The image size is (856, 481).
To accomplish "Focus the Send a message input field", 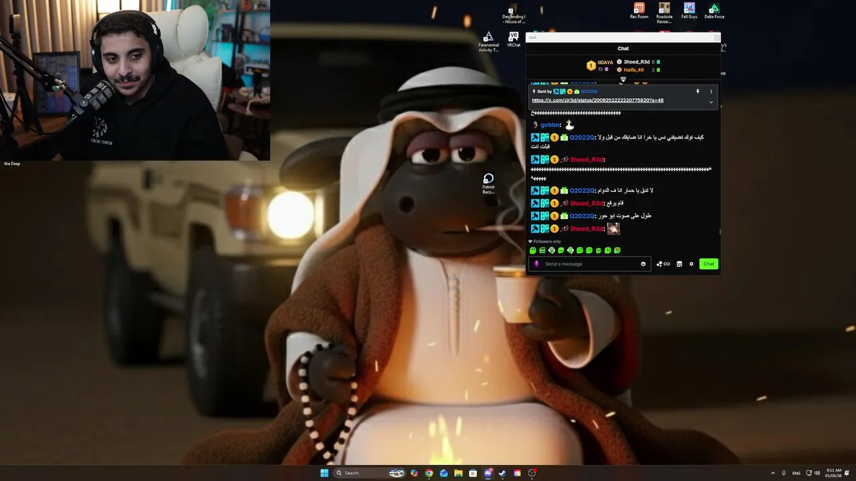I will coord(590,264).
